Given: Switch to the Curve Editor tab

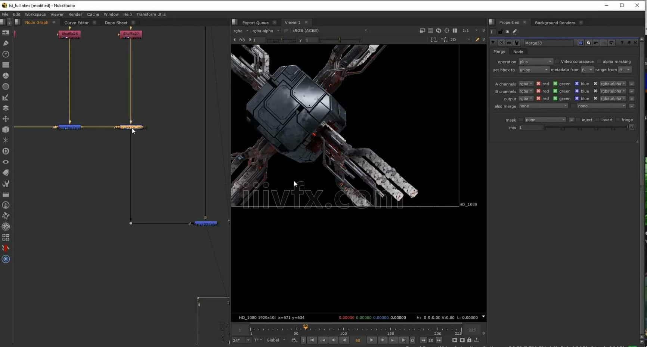Looking at the screenshot, I should pos(77,22).
